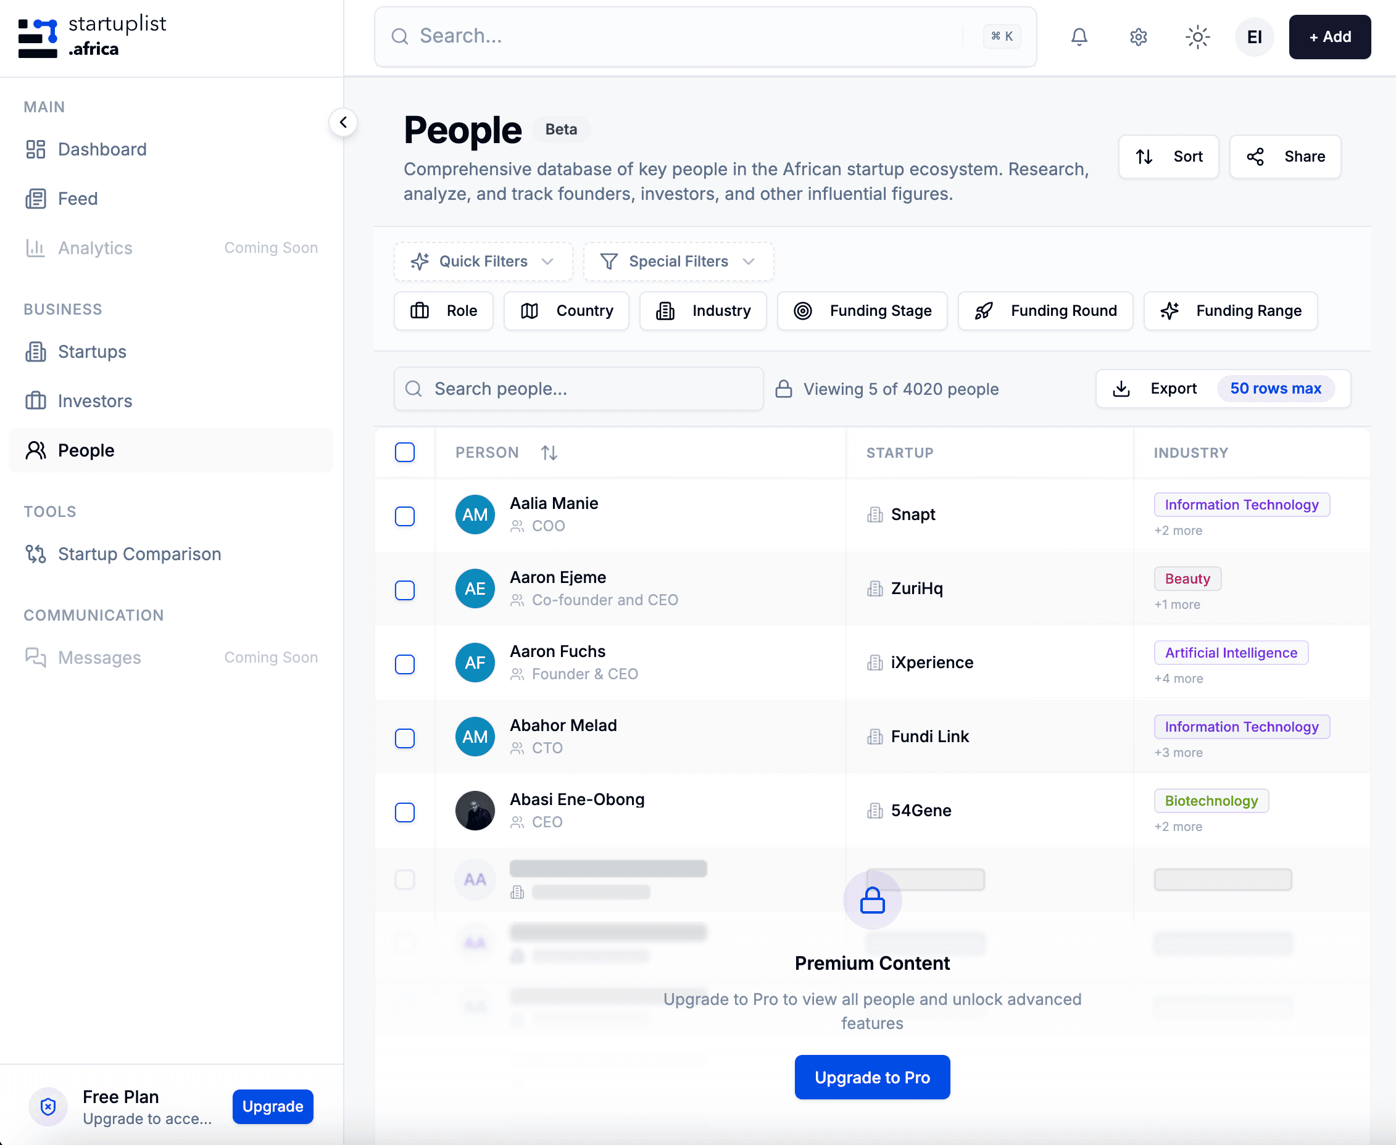Click the building icon beside iXperience
The width and height of the screenshot is (1396, 1145).
[875, 662]
